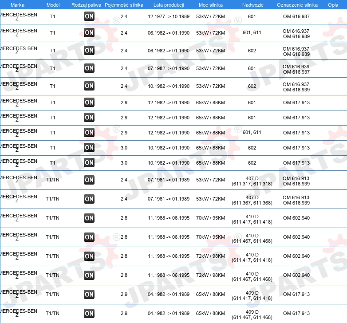Select OM 617.913 cell in 409 D (611.467) row

click(296, 313)
